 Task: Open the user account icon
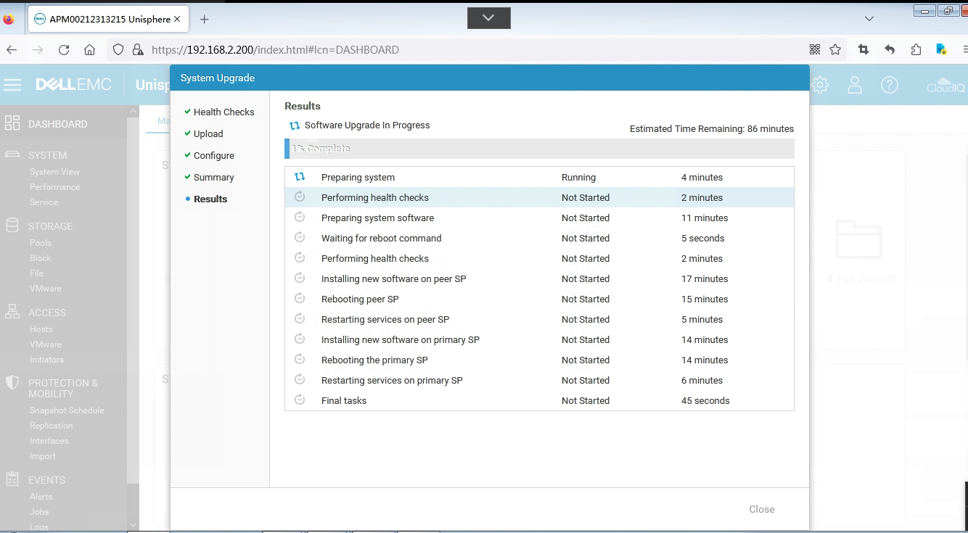(x=855, y=85)
